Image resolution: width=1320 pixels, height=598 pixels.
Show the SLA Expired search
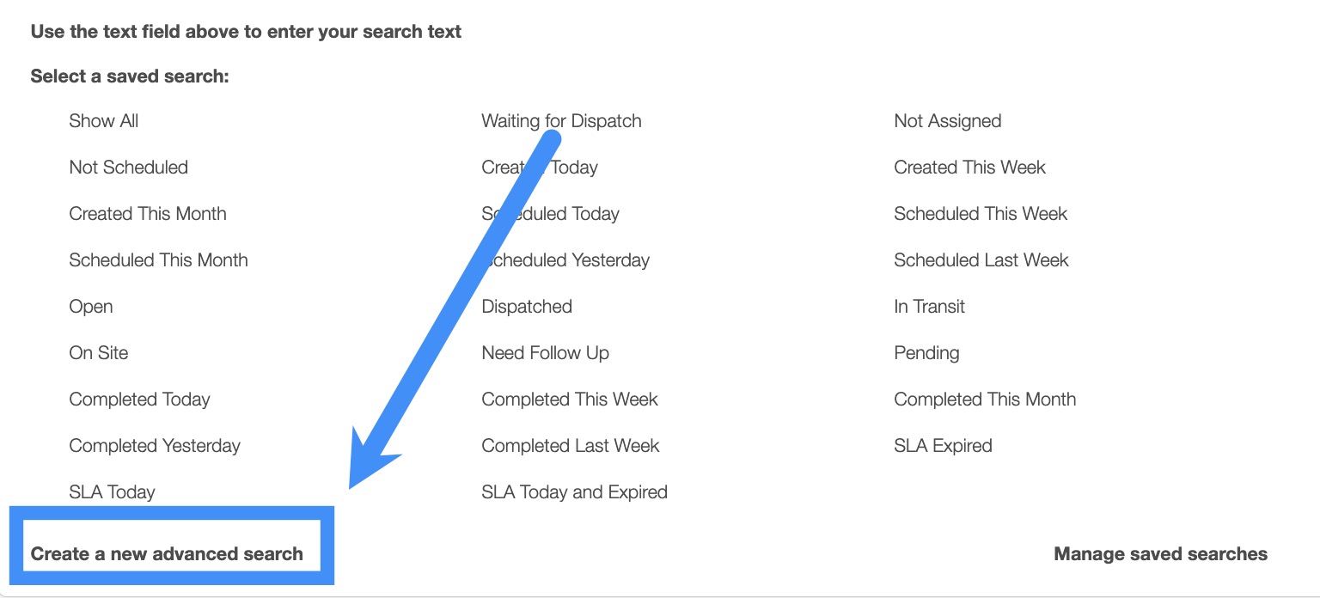tap(943, 446)
